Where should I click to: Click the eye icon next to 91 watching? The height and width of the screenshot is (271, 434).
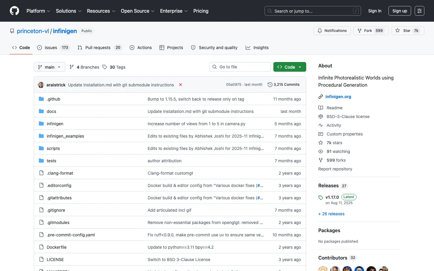pyautogui.click(x=321, y=151)
